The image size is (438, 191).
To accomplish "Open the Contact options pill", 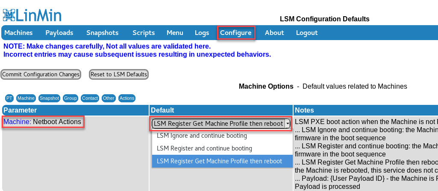I will (x=90, y=98).
